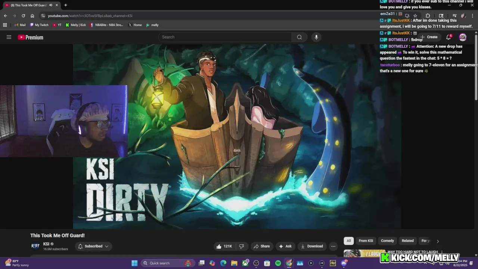Open the Windows Start button
478x269 pixels.
[134, 263]
